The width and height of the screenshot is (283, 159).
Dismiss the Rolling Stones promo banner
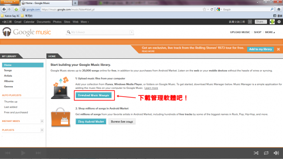point(279,49)
